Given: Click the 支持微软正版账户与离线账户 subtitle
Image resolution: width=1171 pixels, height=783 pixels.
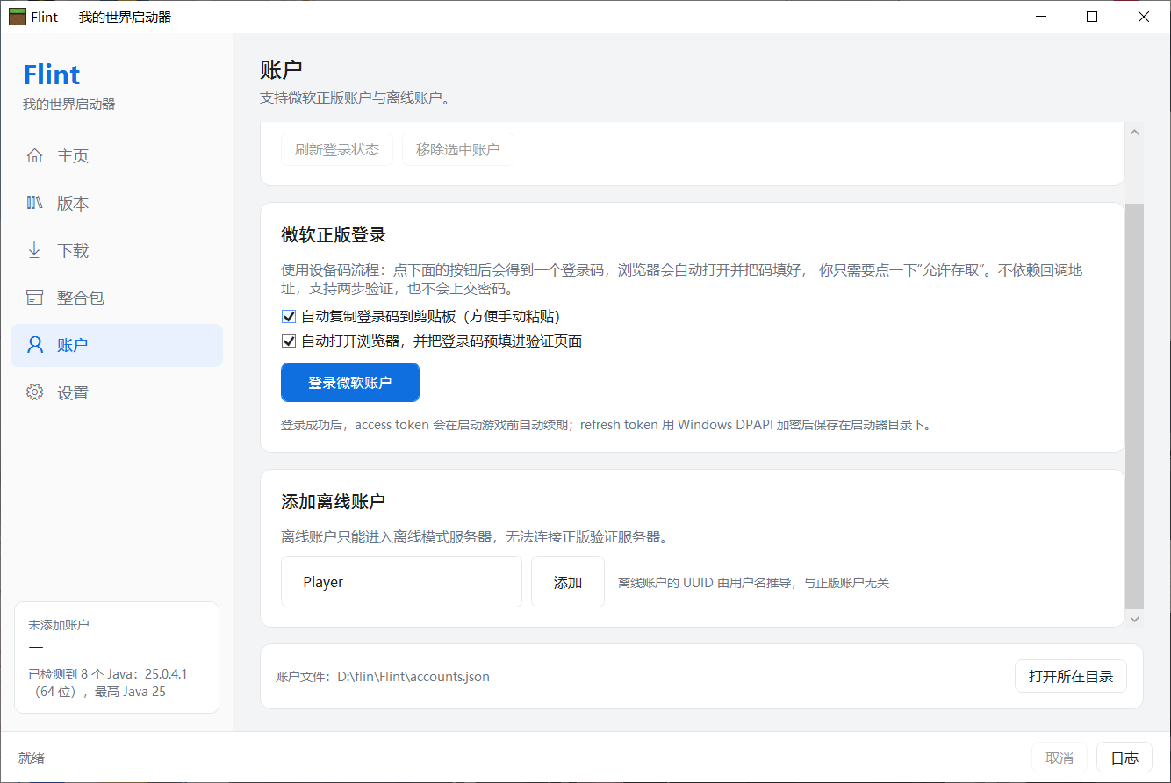Looking at the screenshot, I should [356, 98].
